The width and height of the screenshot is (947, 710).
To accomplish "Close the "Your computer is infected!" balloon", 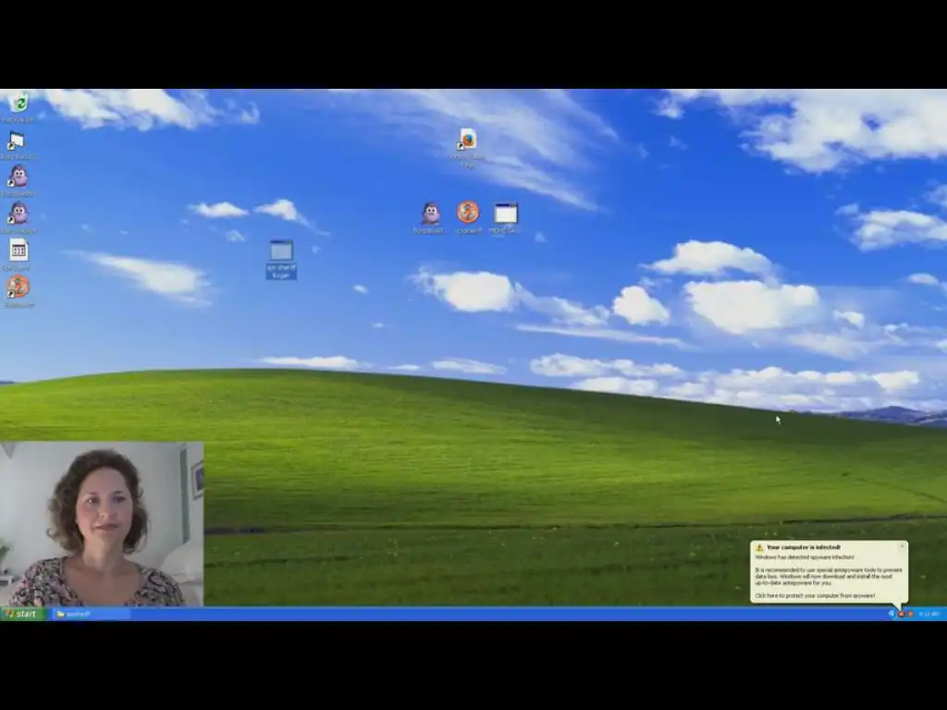I will coord(902,546).
